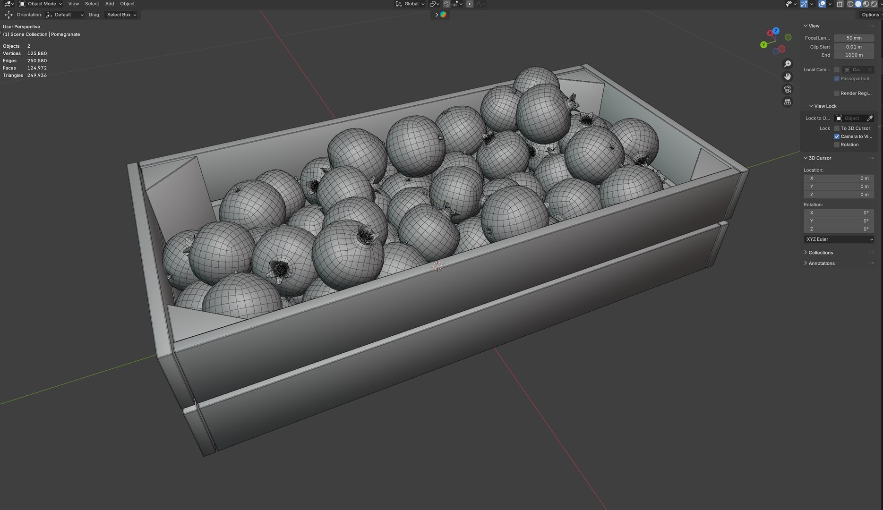Viewport: 883px width, 510px height.
Task: Click the 3D Cursor Location X field
Action: [839, 178]
